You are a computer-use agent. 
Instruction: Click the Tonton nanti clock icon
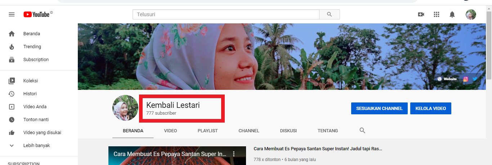coord(12,120)
